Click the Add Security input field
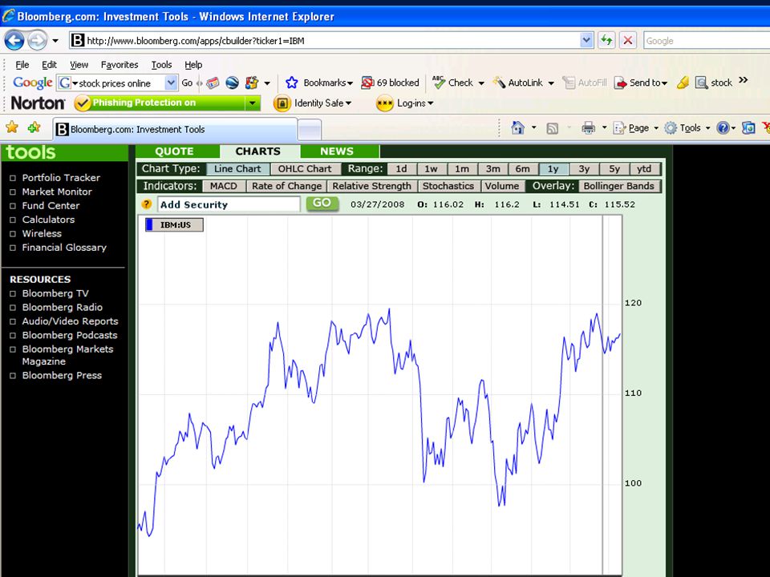This screenshot has width=770, height=577. pos(229,204)
